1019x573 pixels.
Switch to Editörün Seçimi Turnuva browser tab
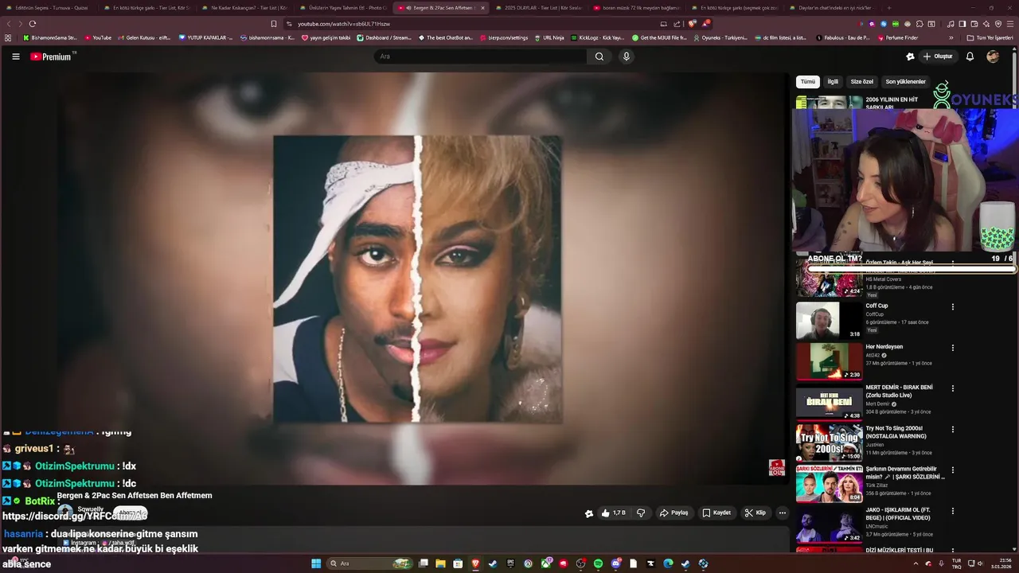[x=48, y=8]
